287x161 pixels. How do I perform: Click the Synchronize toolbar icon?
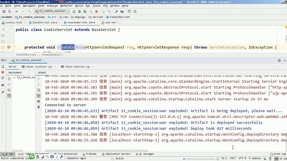(9, 12)
